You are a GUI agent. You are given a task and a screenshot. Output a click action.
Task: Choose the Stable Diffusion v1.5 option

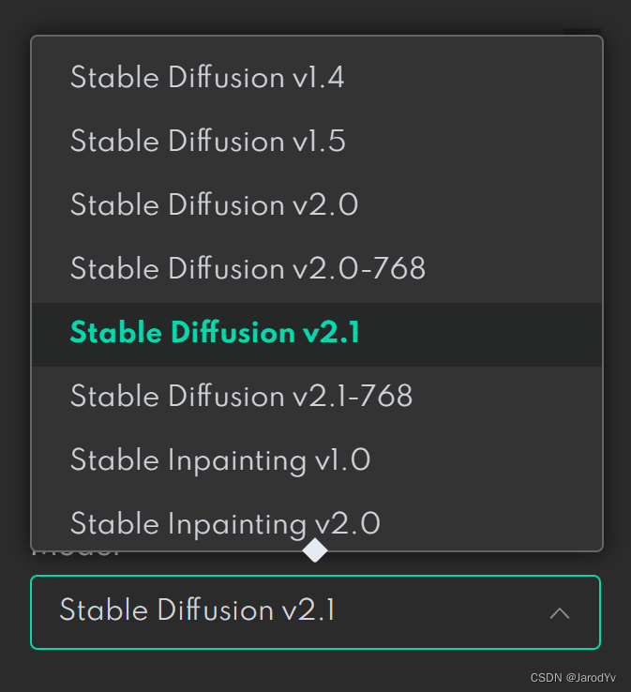point(207,142)
